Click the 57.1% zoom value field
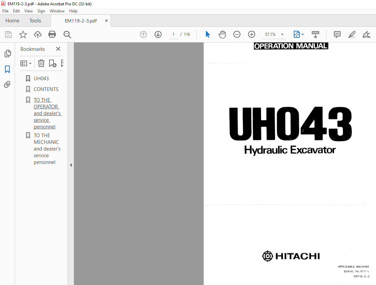 click(270, 34)
